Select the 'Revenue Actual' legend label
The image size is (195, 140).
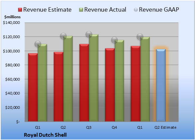pos(105,10)
